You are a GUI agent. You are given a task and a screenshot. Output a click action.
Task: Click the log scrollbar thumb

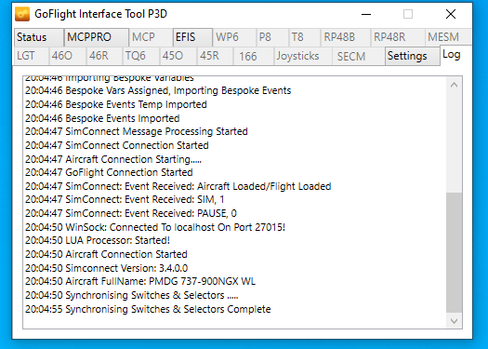pyautogui.click(x=455, y=252)
